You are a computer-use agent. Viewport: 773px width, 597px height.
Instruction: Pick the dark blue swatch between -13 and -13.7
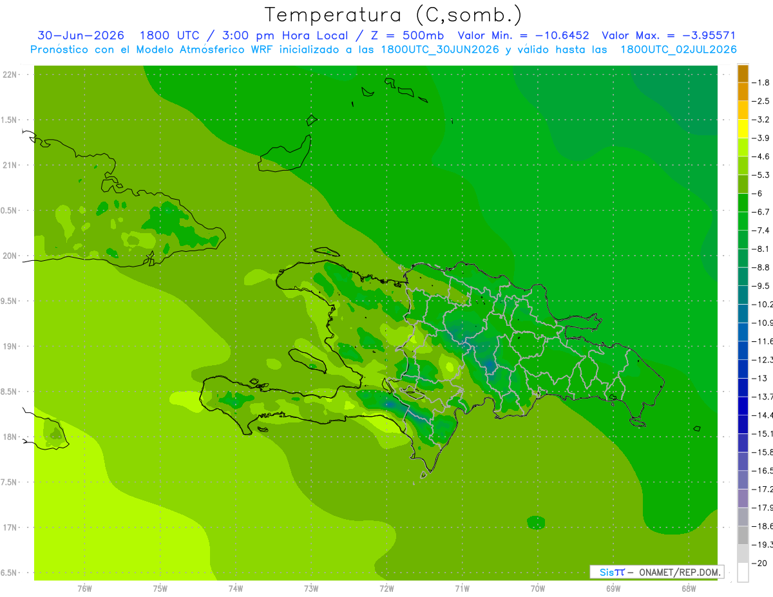[743, 388]
